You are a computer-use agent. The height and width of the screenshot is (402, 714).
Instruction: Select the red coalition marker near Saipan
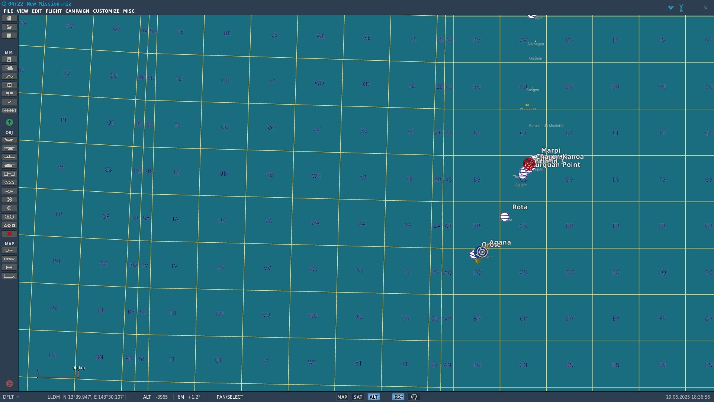[529, 164]
